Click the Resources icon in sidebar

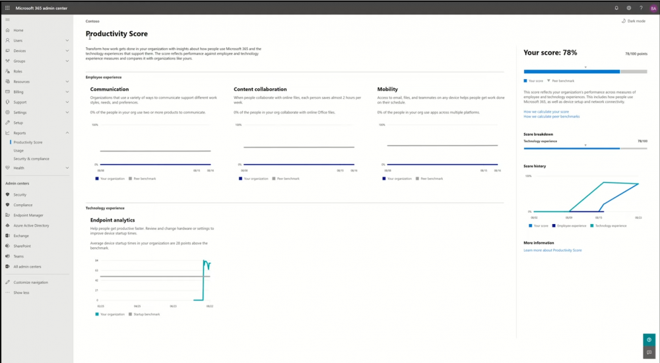7,82
